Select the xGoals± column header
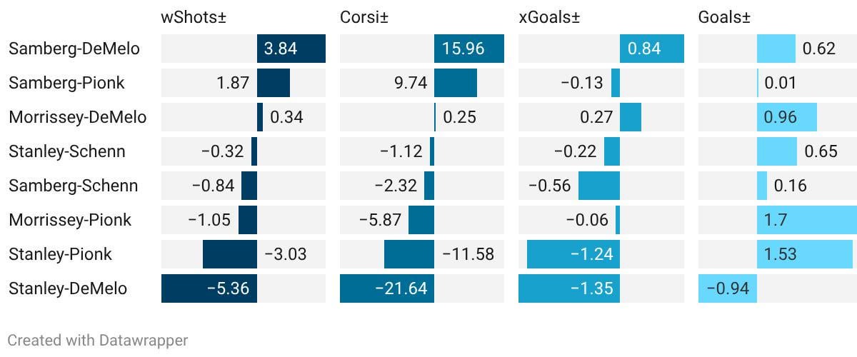 548,18
